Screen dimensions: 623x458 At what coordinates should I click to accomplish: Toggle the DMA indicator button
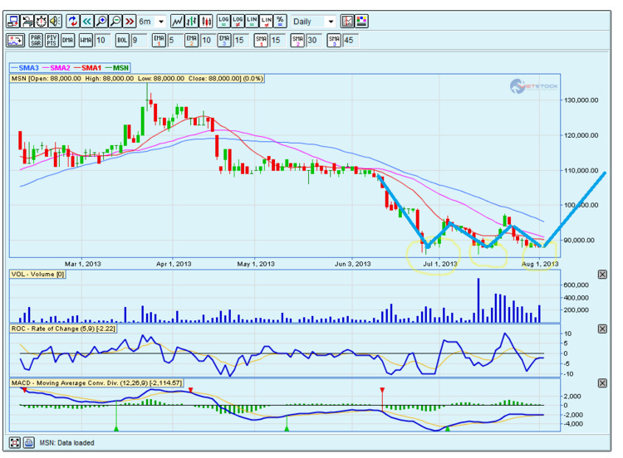[x=67, y=40]
